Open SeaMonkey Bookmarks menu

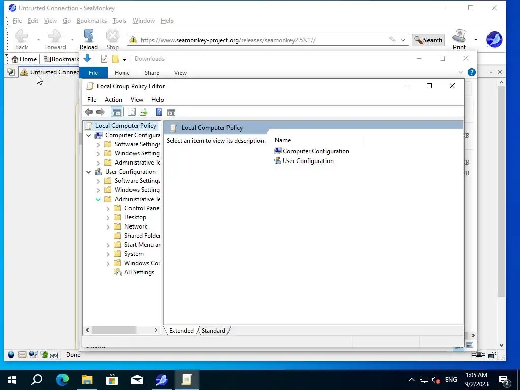[91, 20]
